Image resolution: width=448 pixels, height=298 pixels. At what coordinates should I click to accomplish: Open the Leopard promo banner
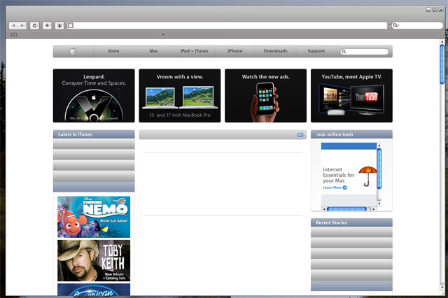[x=94, y=96]
